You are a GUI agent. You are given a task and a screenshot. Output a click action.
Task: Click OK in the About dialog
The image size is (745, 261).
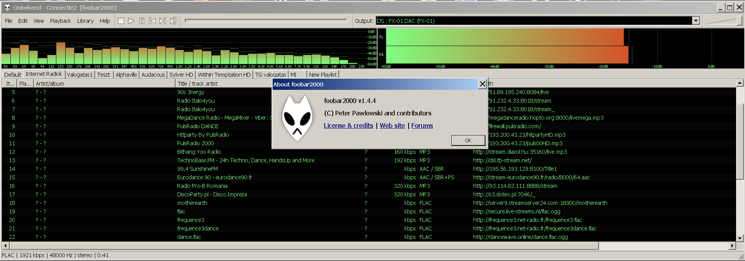coord(468,140)
